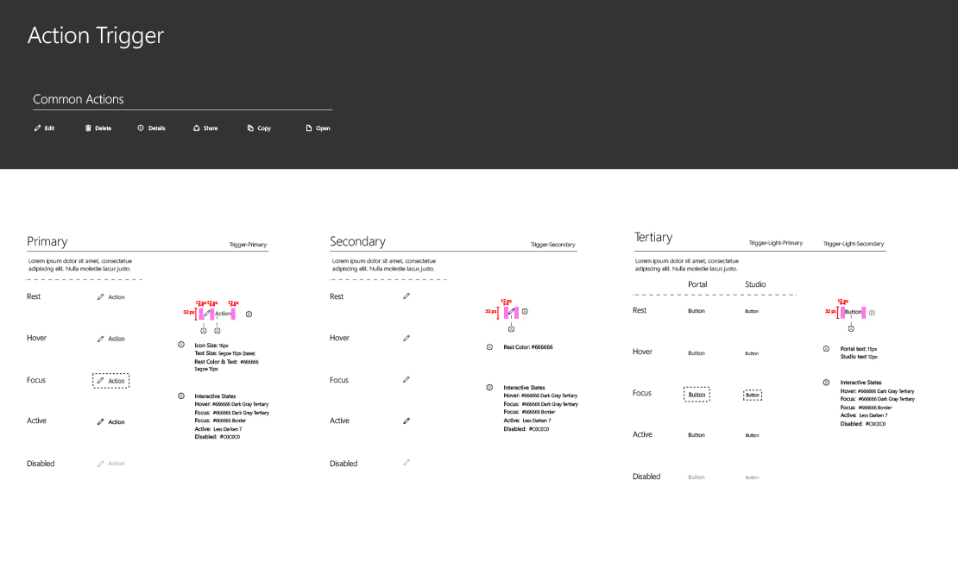This screenshot has width=958, height=567.
Task: Click the Open file icon
Action: pos(308,128)
